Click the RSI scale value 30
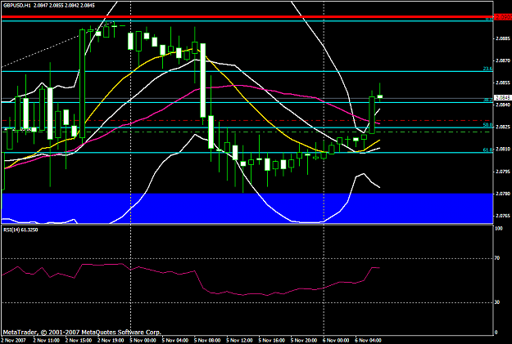The image size is (512, 344). point(497,302)
